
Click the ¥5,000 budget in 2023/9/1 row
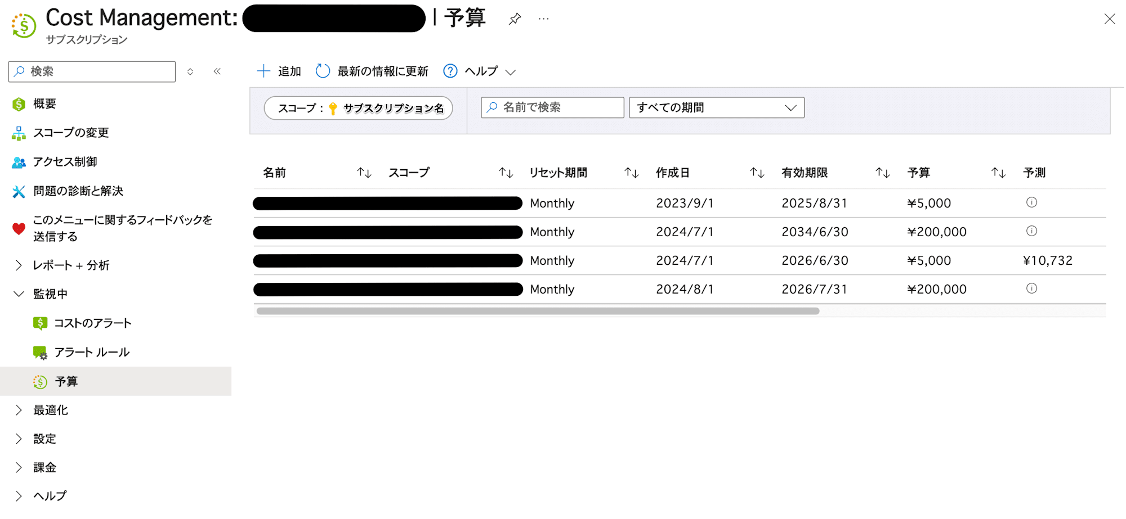929,204
